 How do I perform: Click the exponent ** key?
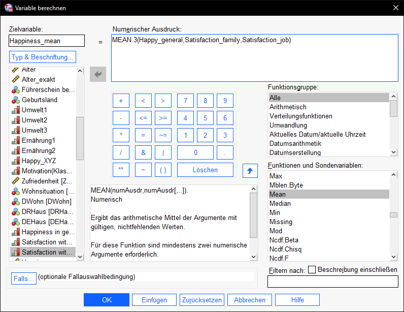click(121, 170)
